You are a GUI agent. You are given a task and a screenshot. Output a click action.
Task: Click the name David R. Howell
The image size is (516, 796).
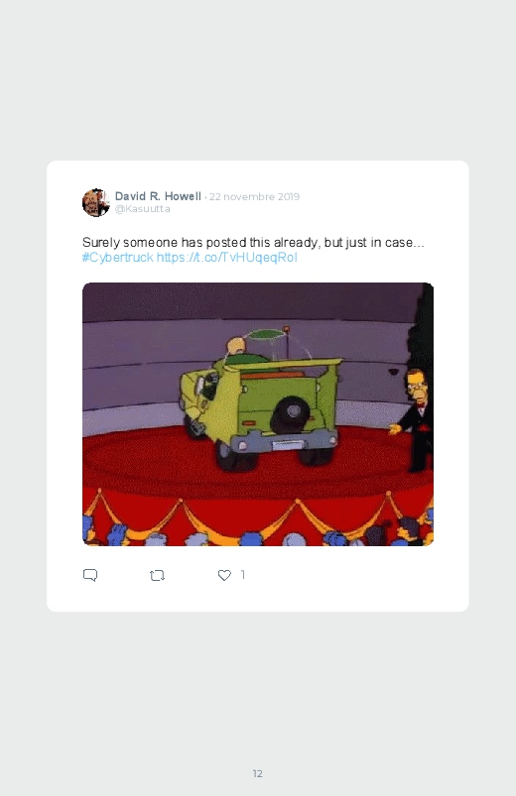[x=158, y=196]
